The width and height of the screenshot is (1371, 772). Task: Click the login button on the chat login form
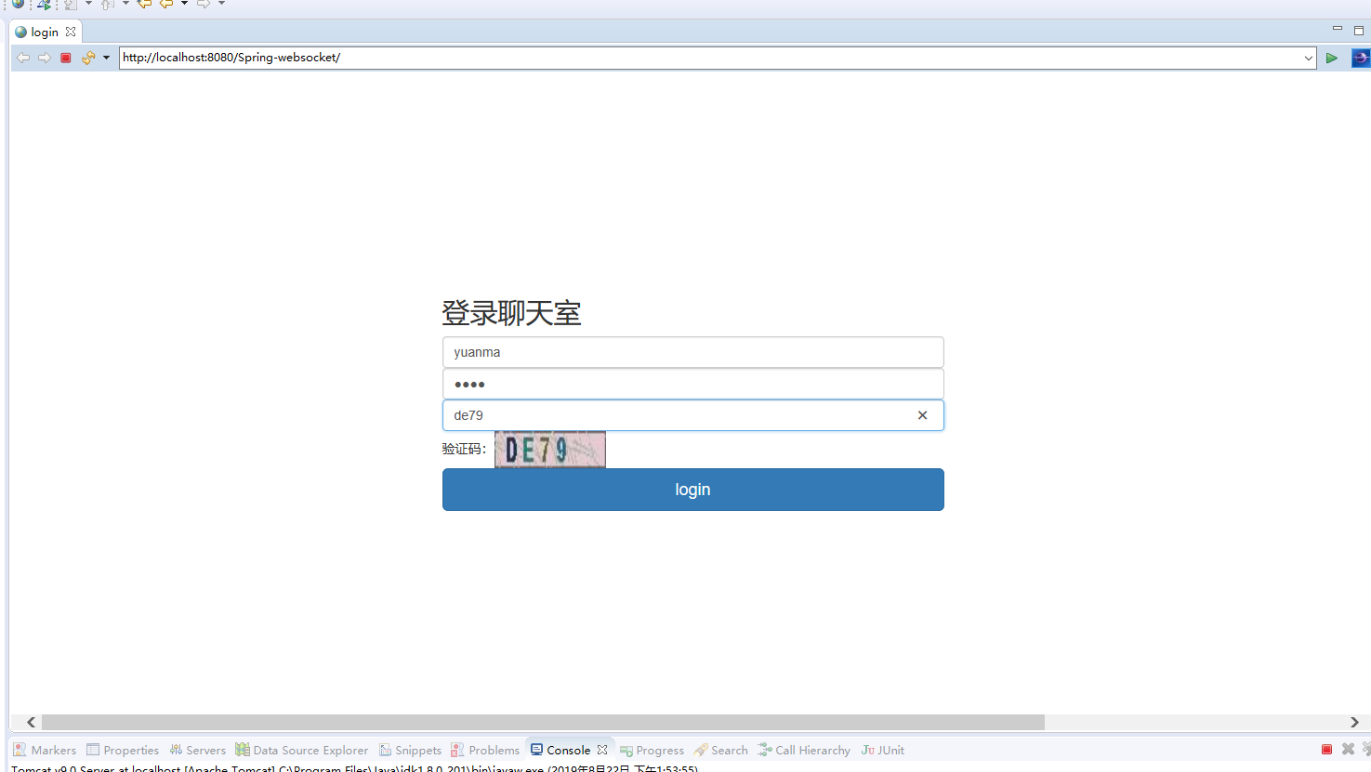(692, 490)
